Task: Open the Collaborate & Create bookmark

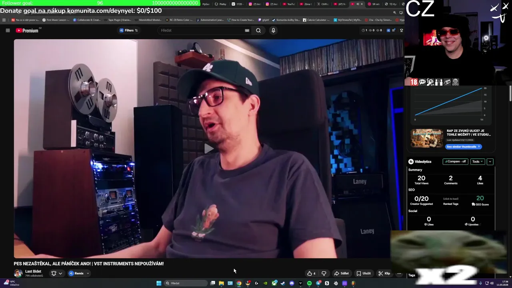Action: 87,20
